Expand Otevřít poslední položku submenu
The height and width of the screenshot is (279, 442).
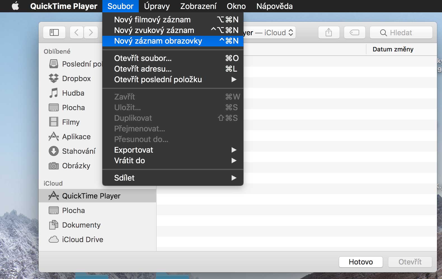pos(173,80)
